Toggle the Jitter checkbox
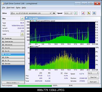Image resolution: width=102 pixels, height=92 pixels. [x=62, y=73]
